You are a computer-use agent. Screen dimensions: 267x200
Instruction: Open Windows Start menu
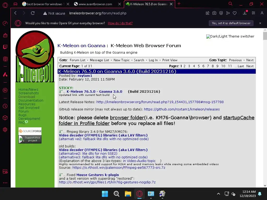tap(105, 194)
